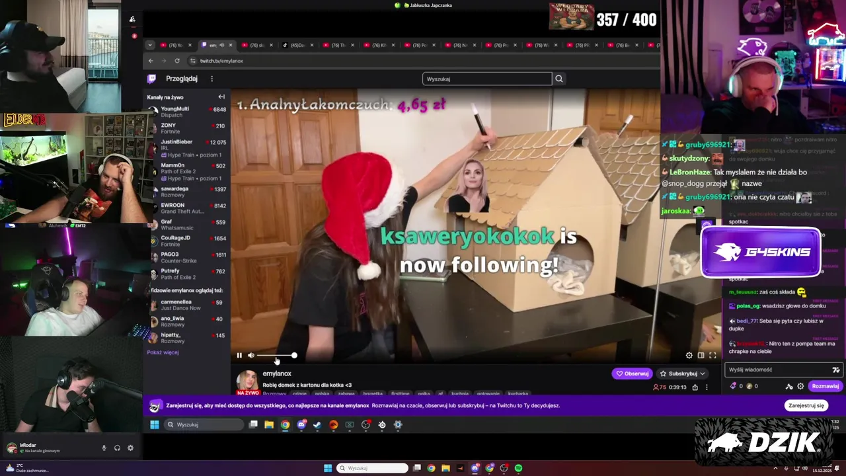Click the Rozmawiaj chat button
Image resolution: width=846 pixels, height=476 pixels.
click(x=825, y=386)
